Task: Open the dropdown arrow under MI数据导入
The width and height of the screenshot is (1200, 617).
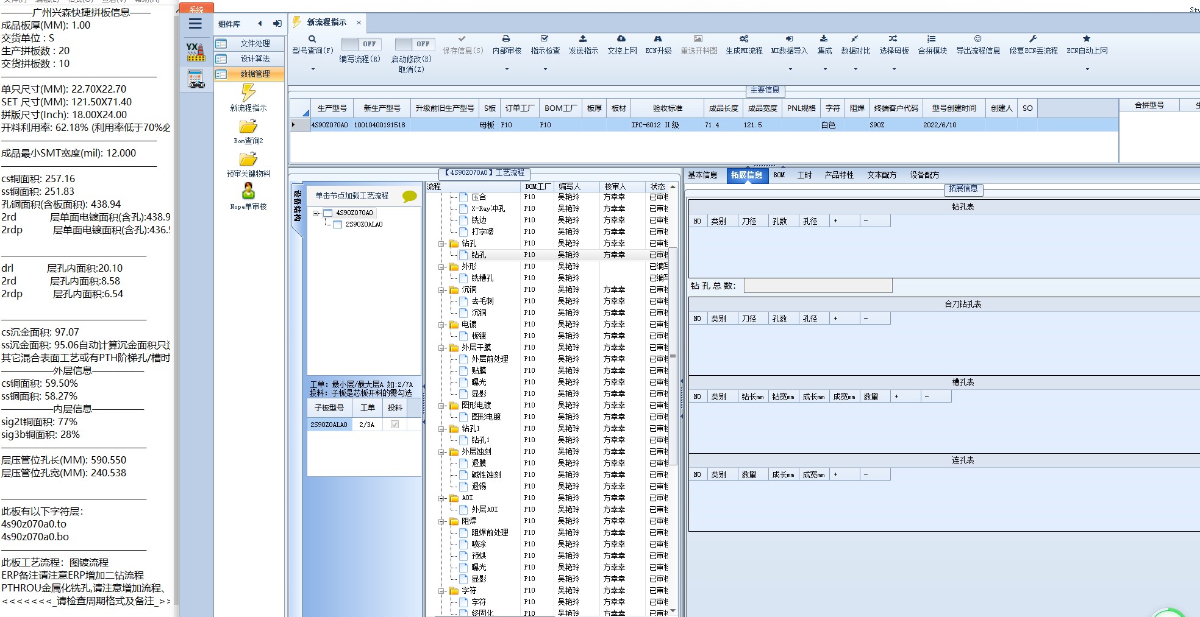Action: tap(790, 69)
